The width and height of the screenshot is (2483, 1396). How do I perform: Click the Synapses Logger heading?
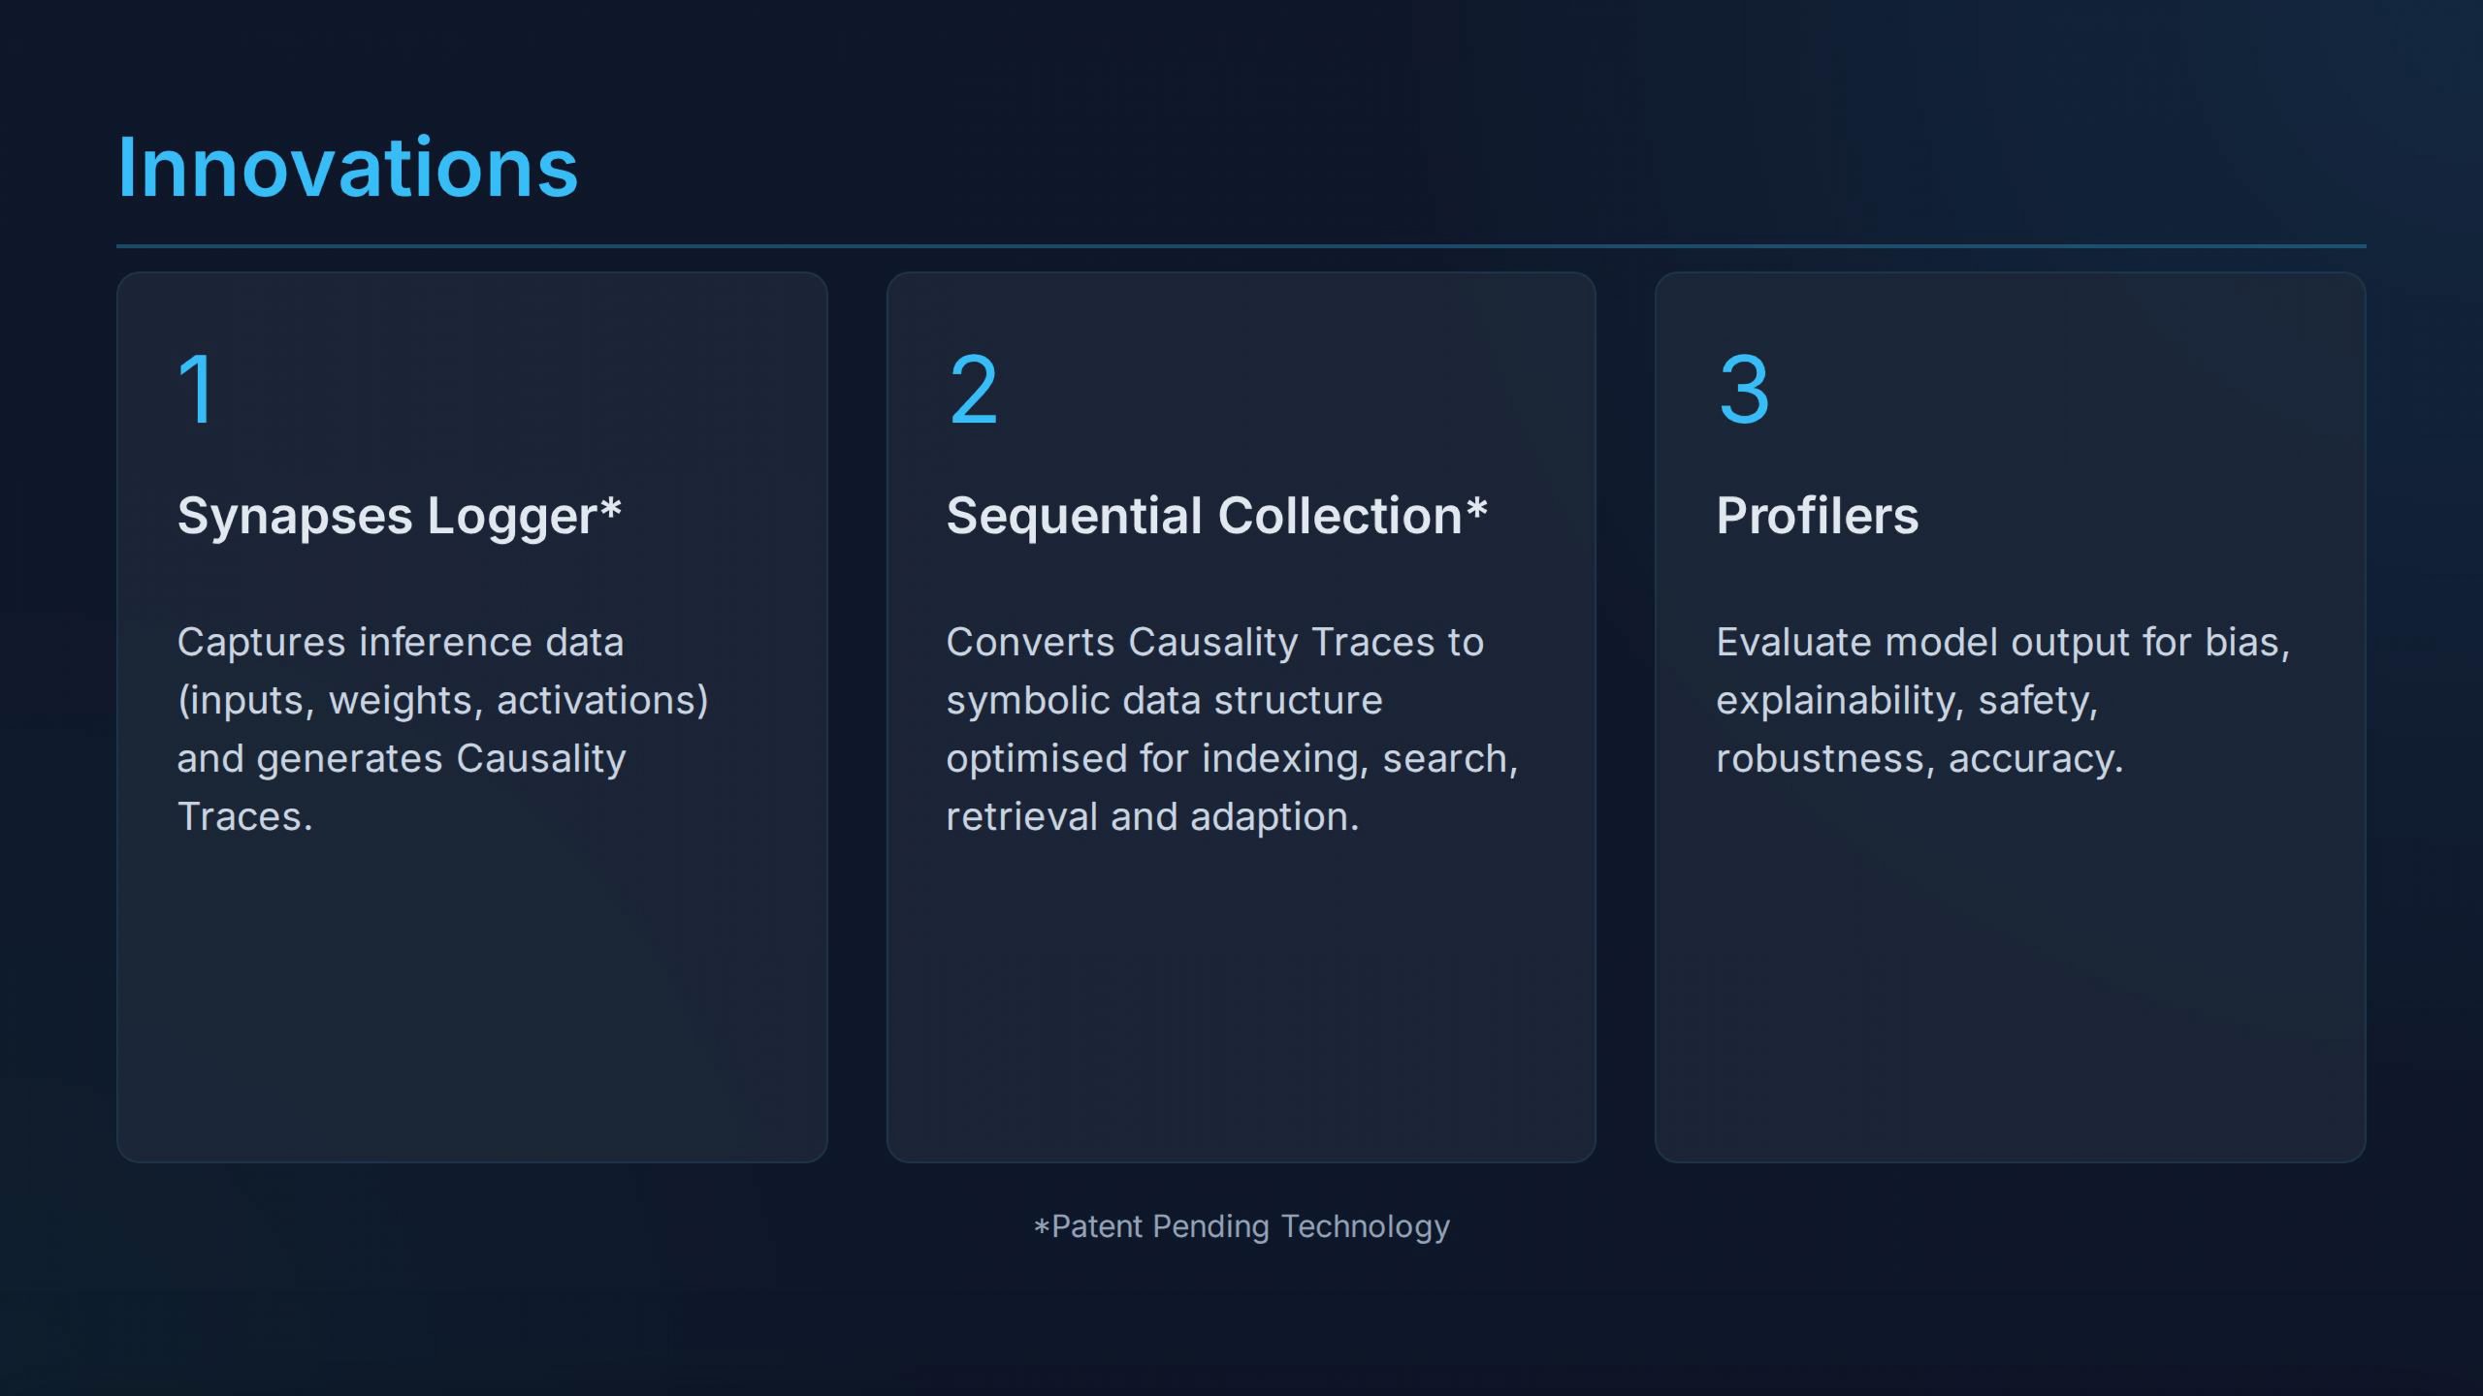[x=386, y=516]
